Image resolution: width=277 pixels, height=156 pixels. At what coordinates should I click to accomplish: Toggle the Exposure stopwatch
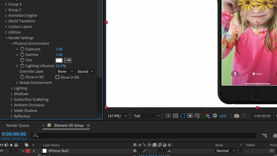[x=23, y=49]
